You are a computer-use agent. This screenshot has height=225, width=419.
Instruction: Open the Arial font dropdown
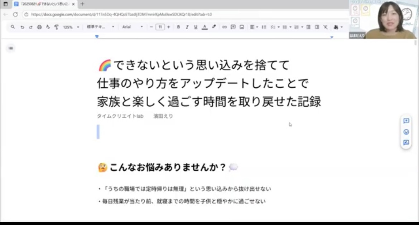click(132, 27)
